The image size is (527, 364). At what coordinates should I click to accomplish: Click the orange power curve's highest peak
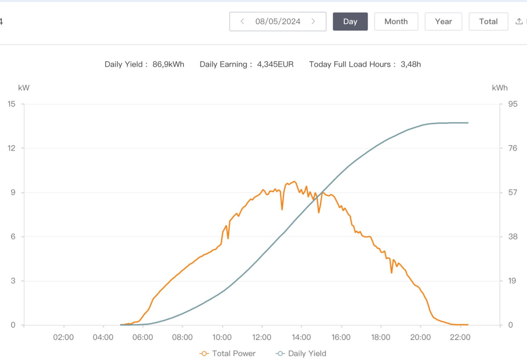[294, 182]
